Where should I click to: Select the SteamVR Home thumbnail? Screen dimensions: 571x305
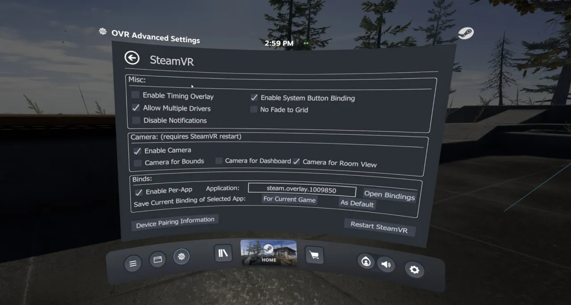coord(269,252)
